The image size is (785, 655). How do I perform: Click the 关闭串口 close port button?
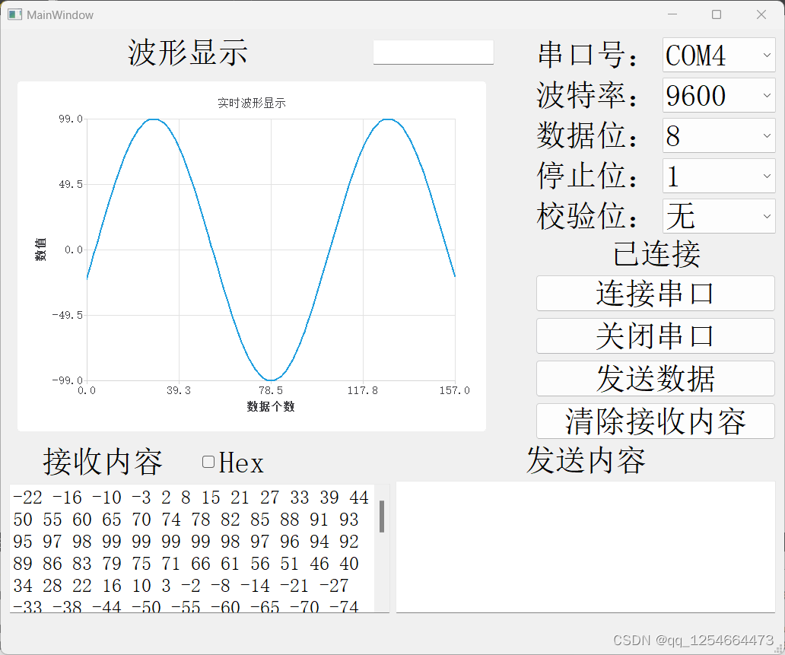655,335
